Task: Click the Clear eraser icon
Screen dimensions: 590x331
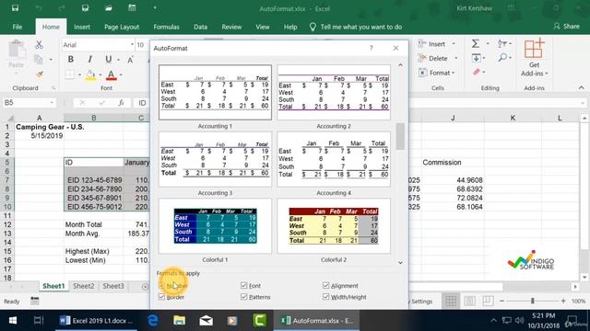Action: [477, 72]
